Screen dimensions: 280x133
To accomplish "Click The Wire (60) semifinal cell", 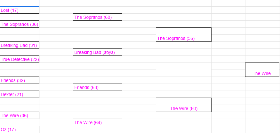I will pos(183,105).
